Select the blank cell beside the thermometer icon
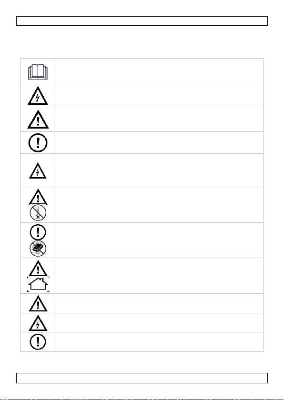Image resolution: width=284 pixels, height=400 pixels. point(159,205)
